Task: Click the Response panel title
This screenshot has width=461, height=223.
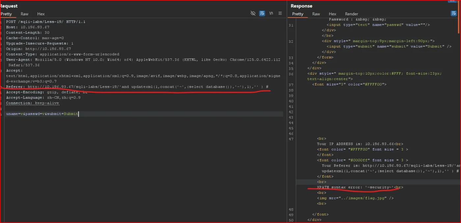Action: coord(301,6)
